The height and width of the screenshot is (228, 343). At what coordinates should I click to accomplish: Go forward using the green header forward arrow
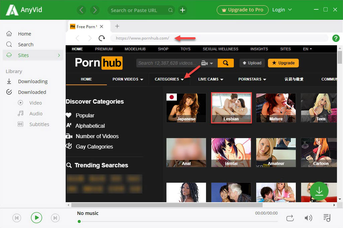pos(95,10)
